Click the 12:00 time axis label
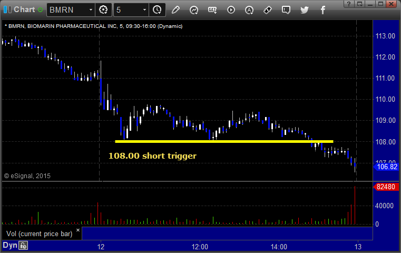401x253 pixels. (x=200, y=247)
